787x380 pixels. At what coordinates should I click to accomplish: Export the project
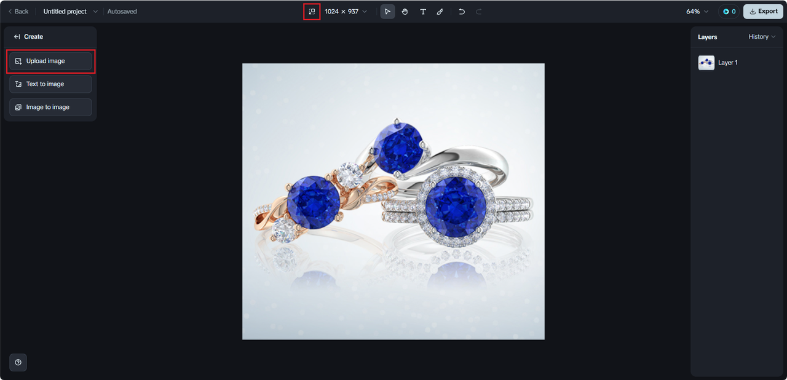763,12
